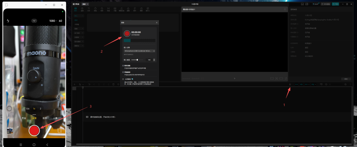The width and height of the screenshot is (357, 147).
Task: Toggle the flash icon in phone camera
Action: click(x=8, y=21)
